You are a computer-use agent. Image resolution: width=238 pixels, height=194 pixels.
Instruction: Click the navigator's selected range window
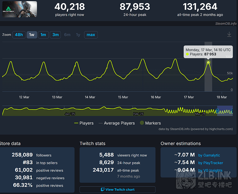(224, 111)
